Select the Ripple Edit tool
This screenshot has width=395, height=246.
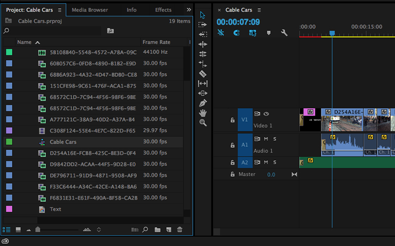(x=203, y=44)
